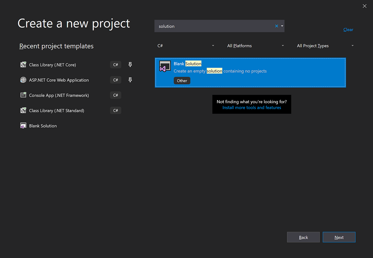The height and width of the screenshot is (258, 373).
Task: Click the ASP.NET Core Web Application globe icon
Action: pos(23,80)
